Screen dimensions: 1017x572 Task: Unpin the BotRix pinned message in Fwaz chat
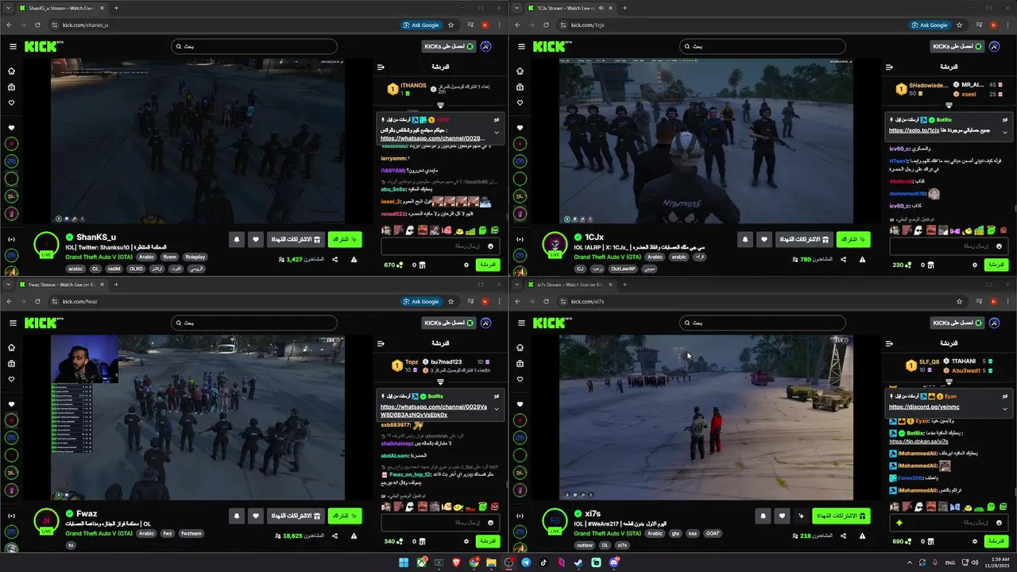(497, 396)
